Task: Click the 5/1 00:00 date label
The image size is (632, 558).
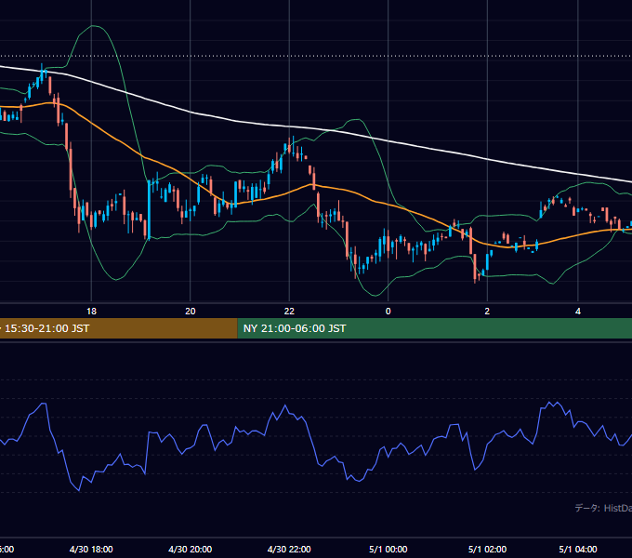Action: coord(388,549)
